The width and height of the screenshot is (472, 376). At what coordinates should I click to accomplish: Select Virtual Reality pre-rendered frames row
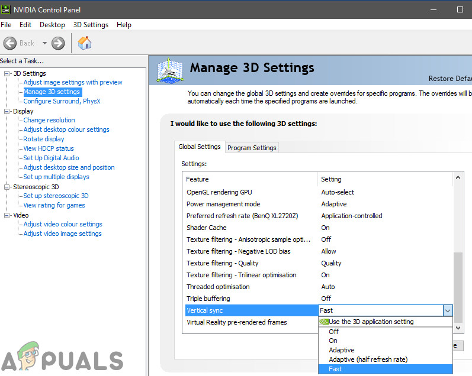(252, 322)
